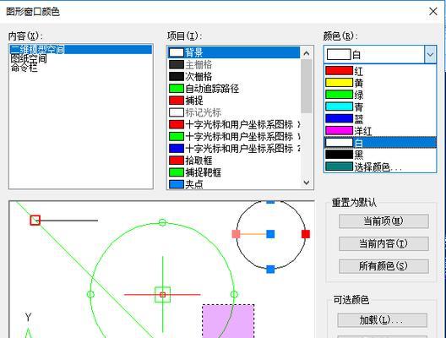446x338 pixels.
Task: Choose 洋红 magenta color option
Action: tap(380, 131)
